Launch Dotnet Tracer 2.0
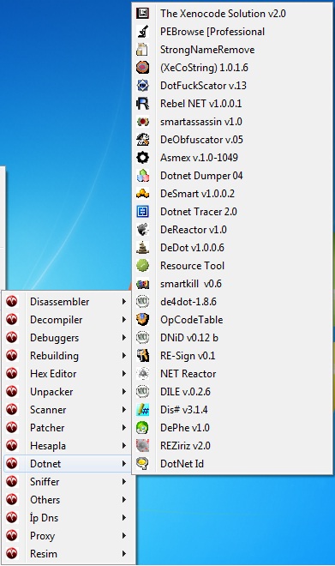The width and height of the screenshot is (335, 566). [x=232, y=212]
